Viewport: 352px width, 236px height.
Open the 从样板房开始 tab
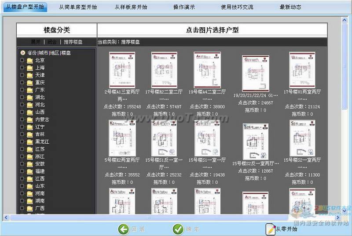(131, 7)
